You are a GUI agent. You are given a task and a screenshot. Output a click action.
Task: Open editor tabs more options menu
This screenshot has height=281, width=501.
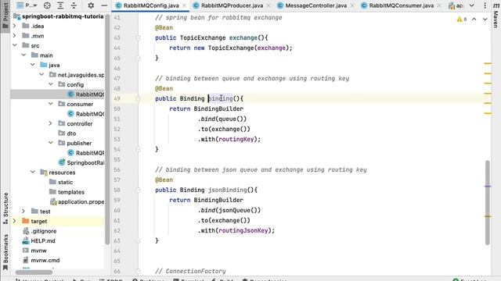click(485, 5)
